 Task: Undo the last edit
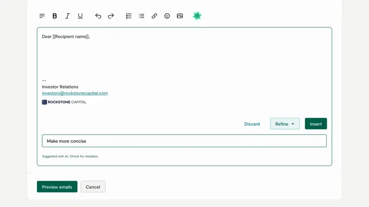coord(98,16)
